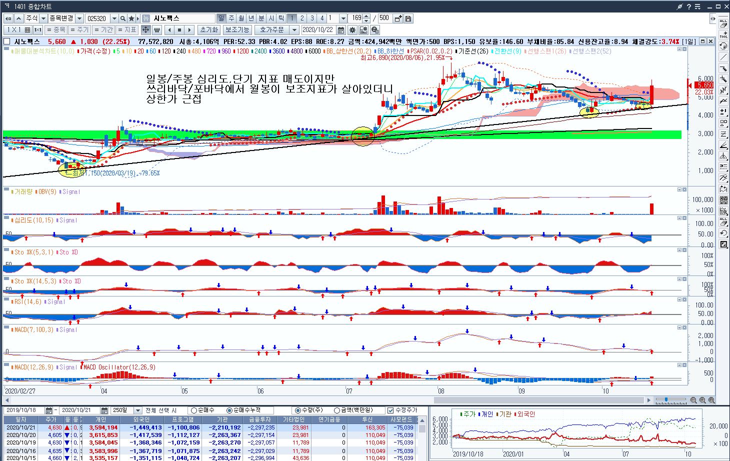730x461 pixels.
Task: Uncheck the 수정주가 checkbox
Action: [390, 410]
